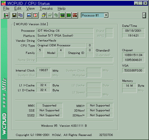Click the MMX+ Not Supported field
Image resolution: width=149 pixels, height=140 pixels.
coord(100,105)
